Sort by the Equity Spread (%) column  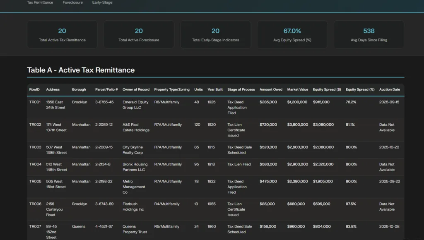(x=359, y=89)
